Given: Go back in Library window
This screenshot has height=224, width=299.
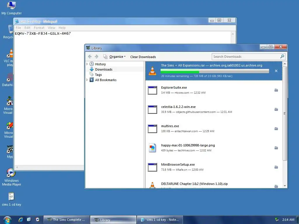Looking at the screenshot, I should [x=90, y=57].
